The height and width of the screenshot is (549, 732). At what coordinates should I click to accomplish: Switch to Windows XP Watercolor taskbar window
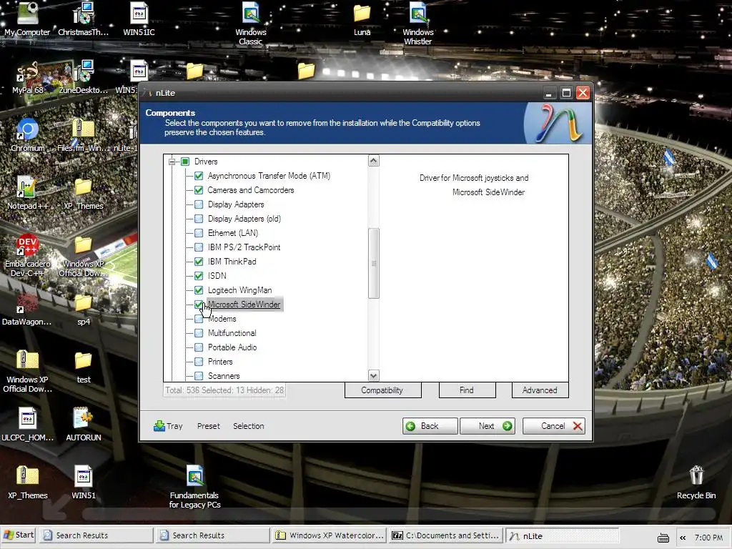tap(330, 535)
